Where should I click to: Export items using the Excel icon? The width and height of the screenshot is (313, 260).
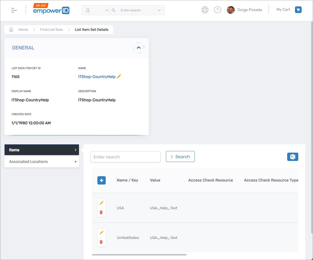coord(292,157)
